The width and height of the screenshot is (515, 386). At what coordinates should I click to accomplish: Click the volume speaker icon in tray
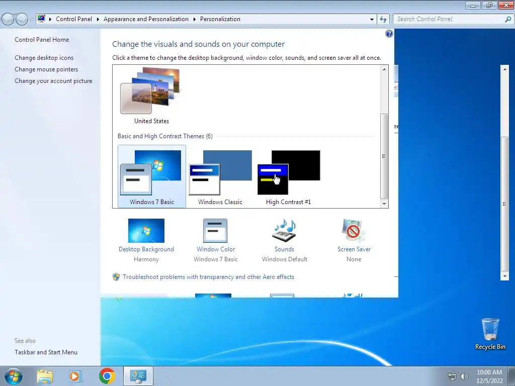point(464,376)
